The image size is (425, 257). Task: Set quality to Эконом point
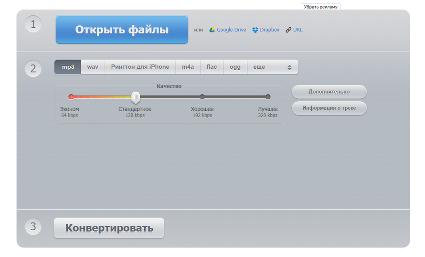tap(71, 97)
